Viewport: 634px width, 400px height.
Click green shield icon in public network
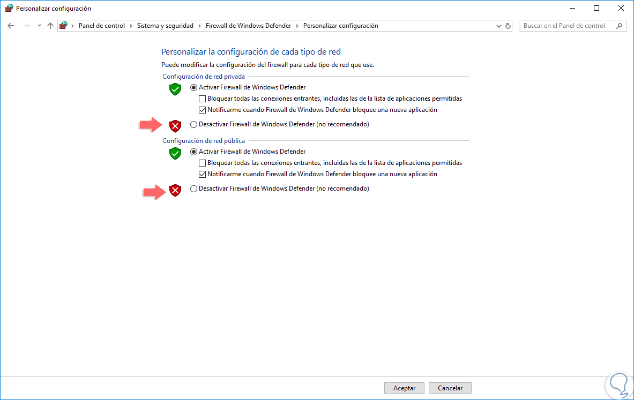[175, 154]
